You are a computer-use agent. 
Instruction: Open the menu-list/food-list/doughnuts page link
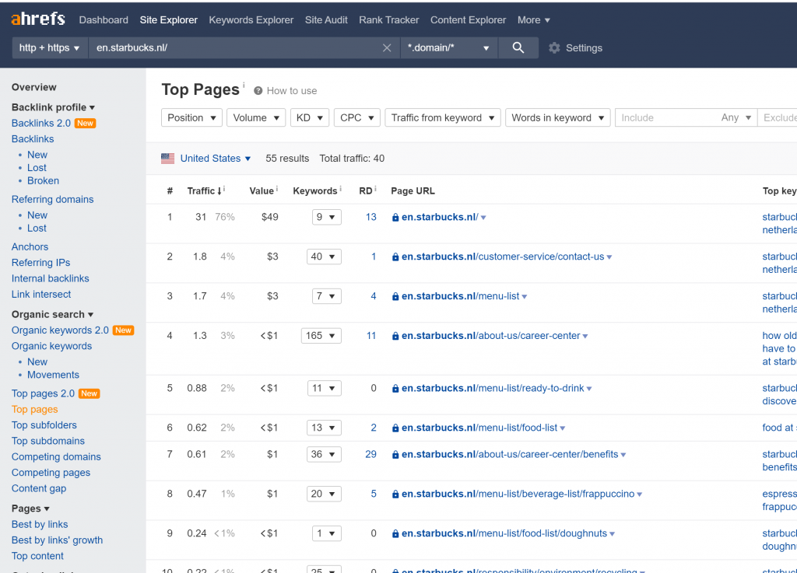coord(504,533)
